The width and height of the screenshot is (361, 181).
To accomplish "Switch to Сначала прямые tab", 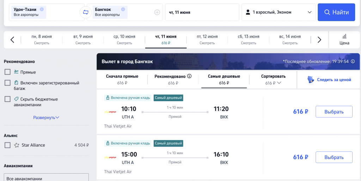I will pyautogui.click(x=122, y=79).
